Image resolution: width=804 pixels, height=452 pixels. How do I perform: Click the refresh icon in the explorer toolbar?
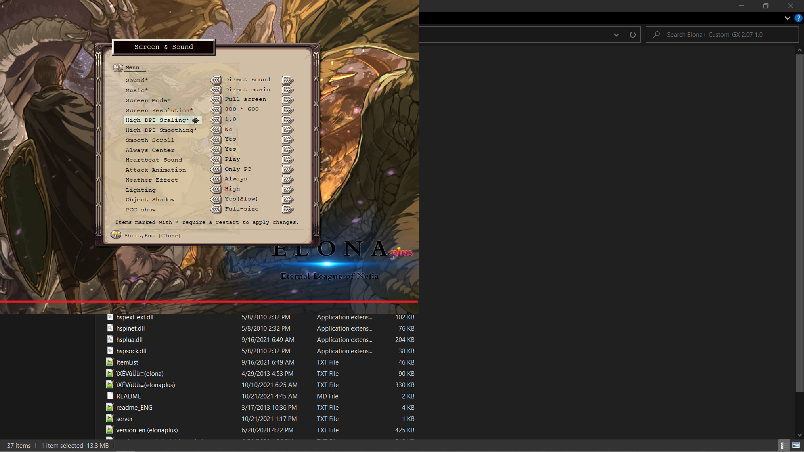pyautogui.click(x=633, y=34)
